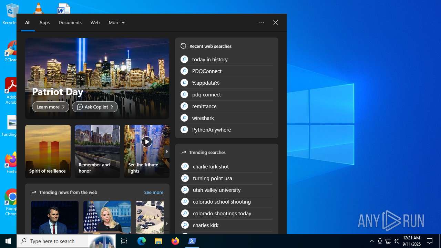Image resolution: width=441 pixels, height=248 pixels.
Task: Show hidden system tray icons
Action: (371, 241)
